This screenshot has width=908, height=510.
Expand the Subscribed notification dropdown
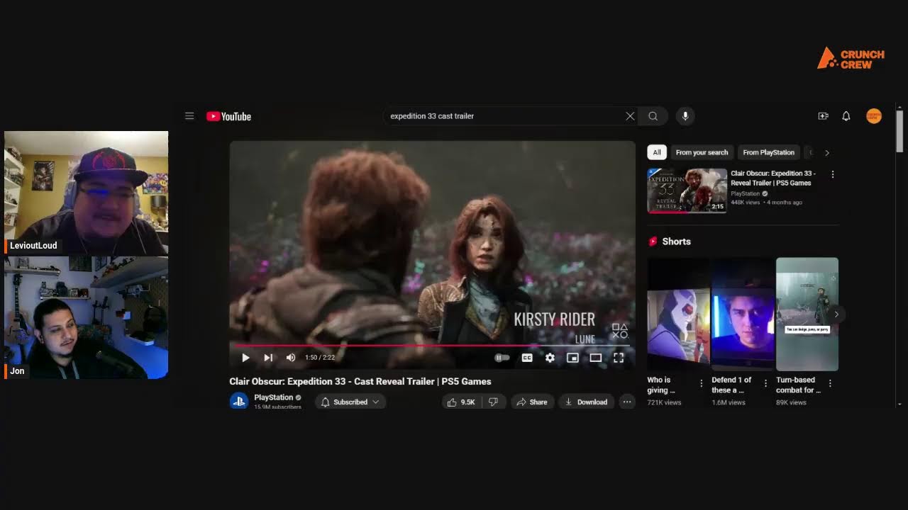tap(350, 402)
